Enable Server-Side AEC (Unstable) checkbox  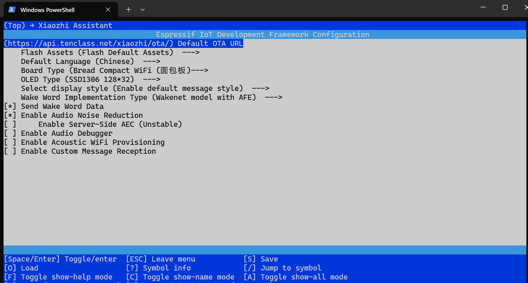[x=10, y=124]
